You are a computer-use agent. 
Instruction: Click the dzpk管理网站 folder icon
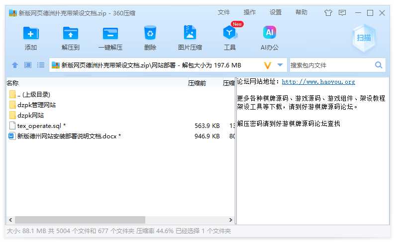tap(12, 105)
